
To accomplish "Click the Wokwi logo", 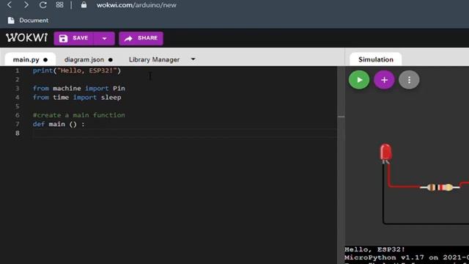I will pyautogui.click(x=26, y=37).
